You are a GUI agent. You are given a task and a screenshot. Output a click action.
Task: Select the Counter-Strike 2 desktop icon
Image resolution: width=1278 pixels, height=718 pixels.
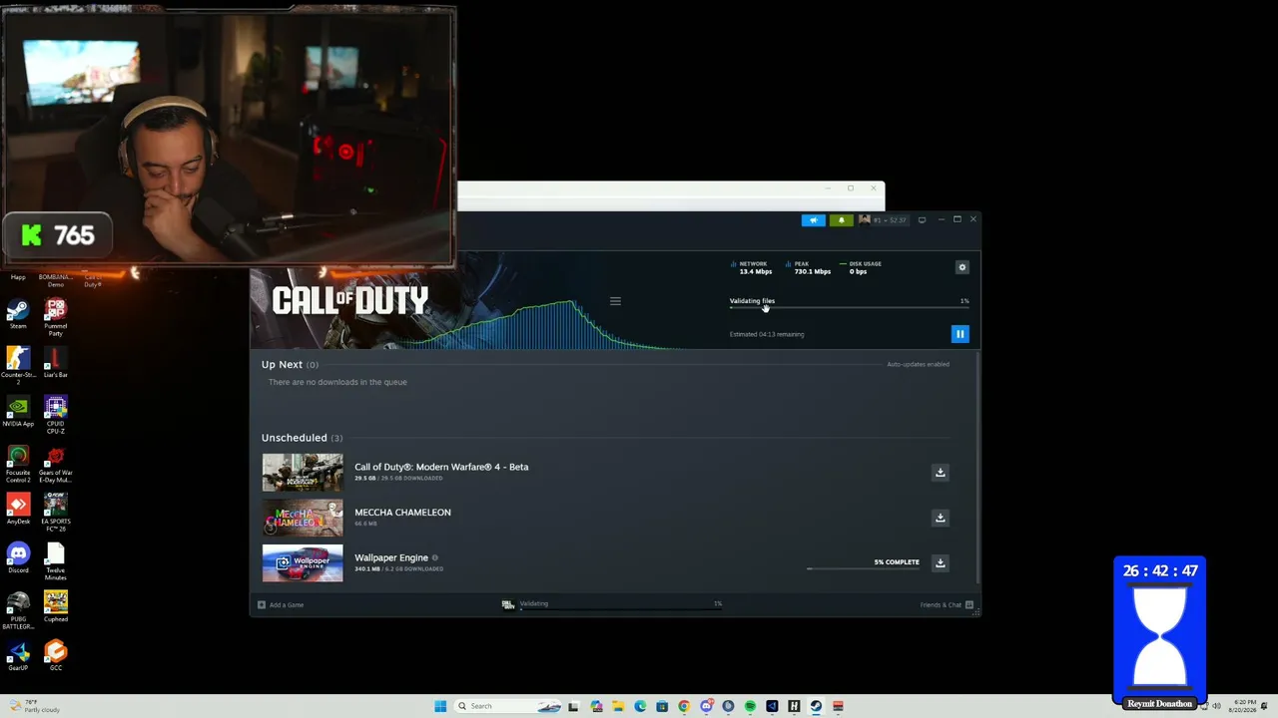pyautogui.click(x=18, y=365)
